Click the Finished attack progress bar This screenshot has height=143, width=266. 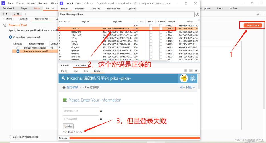click(x=135, y=138)
